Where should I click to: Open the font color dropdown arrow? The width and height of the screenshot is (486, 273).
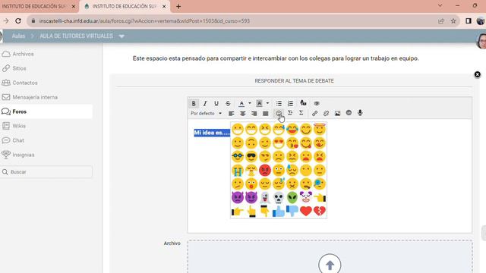click(x=250, y=103)
